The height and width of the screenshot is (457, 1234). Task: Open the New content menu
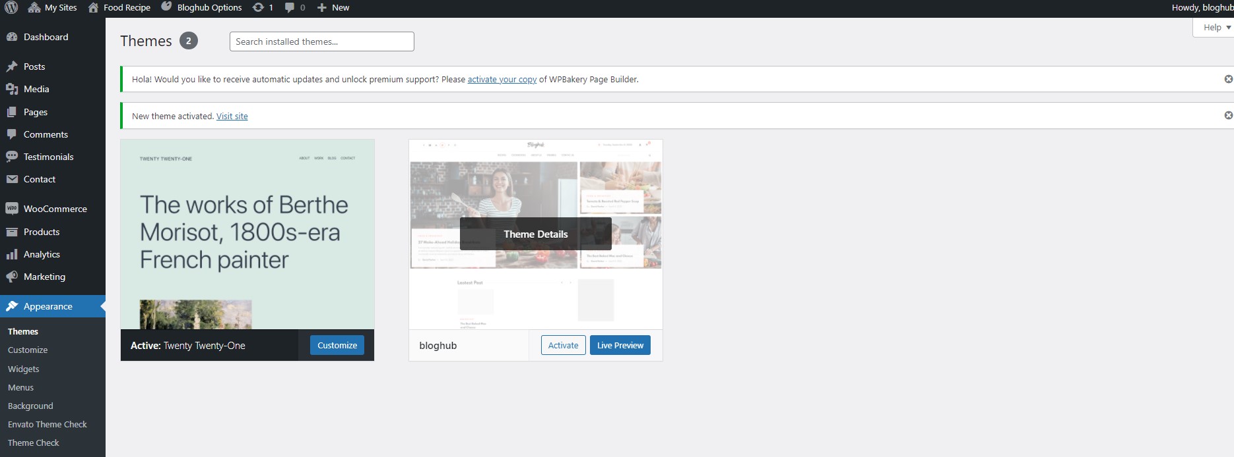click(x=333, y=7)
